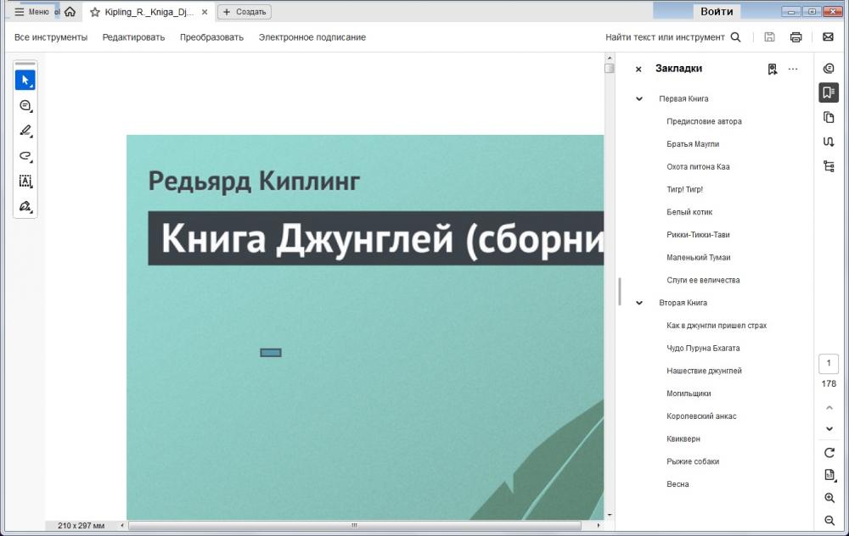Rotate page using the rotate icon
Screen dimensions: 849x536
[x=829, y=453]
